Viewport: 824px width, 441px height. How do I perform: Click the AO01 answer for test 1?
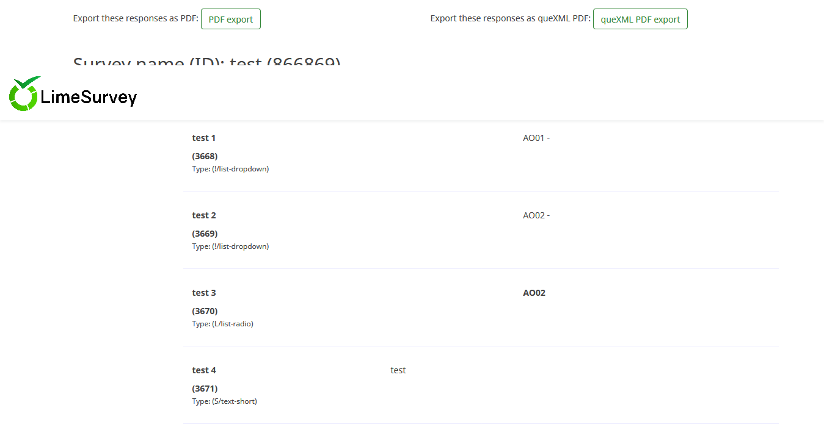pyautogui.click(x=536, y=138)
